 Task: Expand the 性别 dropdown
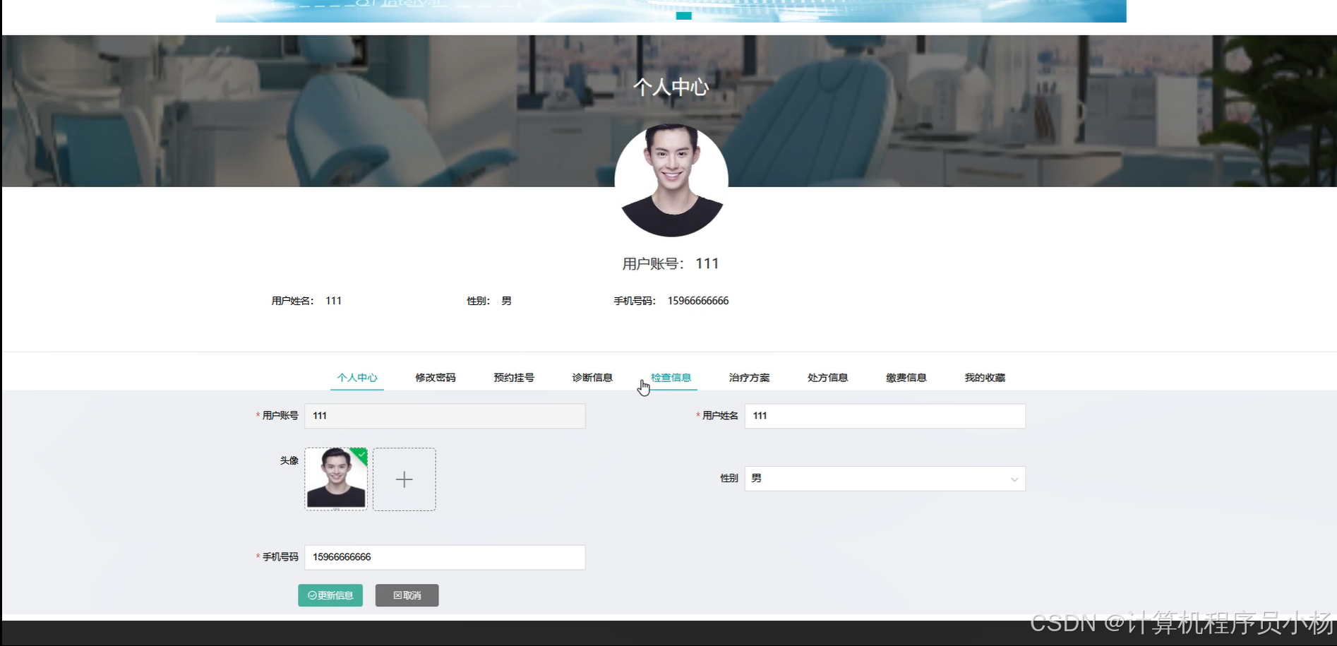(885, 479)
